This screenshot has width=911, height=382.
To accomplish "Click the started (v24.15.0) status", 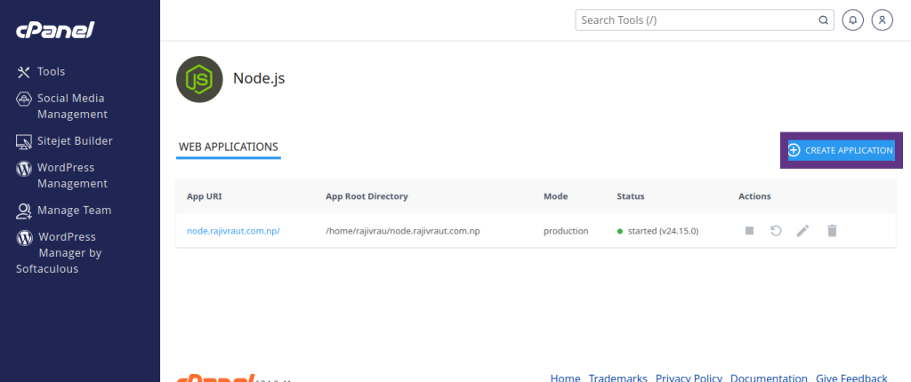I will click(663, 231).
